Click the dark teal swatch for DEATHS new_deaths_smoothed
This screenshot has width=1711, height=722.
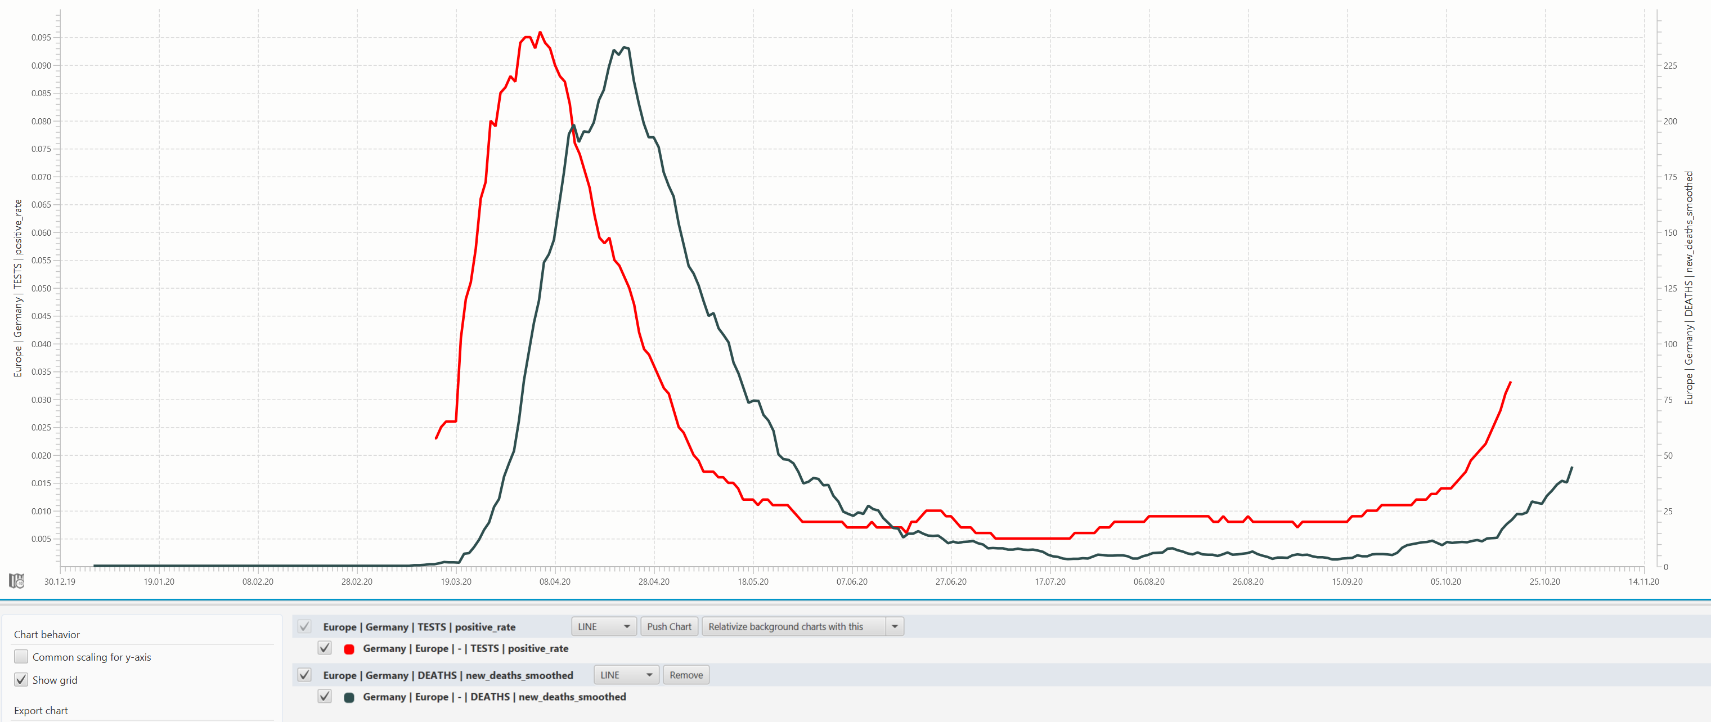(349, 697)
